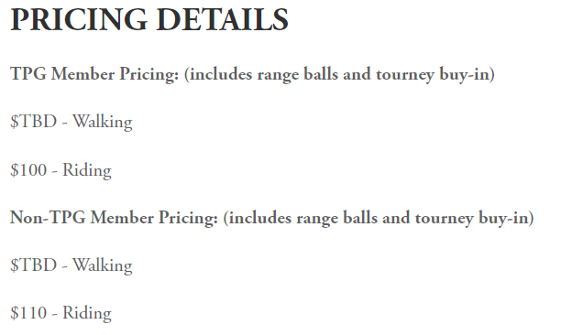
Task: Click the word Riding next to $110
Action: [x=87, y=313]
